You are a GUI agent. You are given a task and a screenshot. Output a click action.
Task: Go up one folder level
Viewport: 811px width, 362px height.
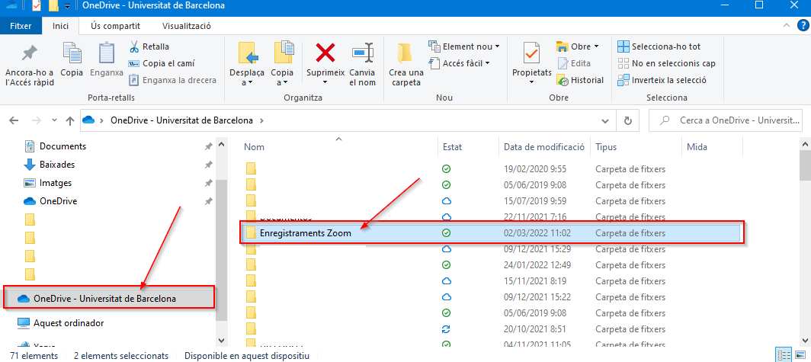(70, 120)
